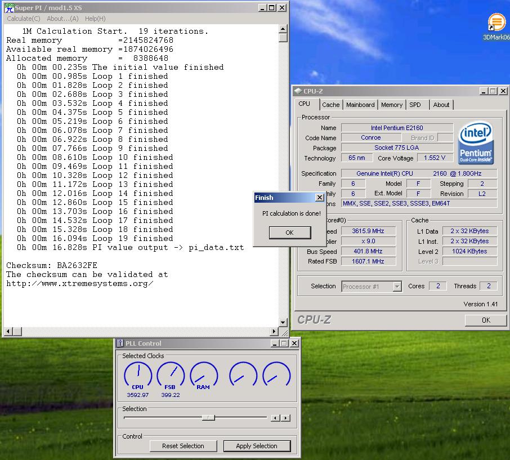Image resolution: width=510 pixels, height=460 pixels.
Task: Click the right arrow stepper beside Selection slider
Action: (285, 418)
